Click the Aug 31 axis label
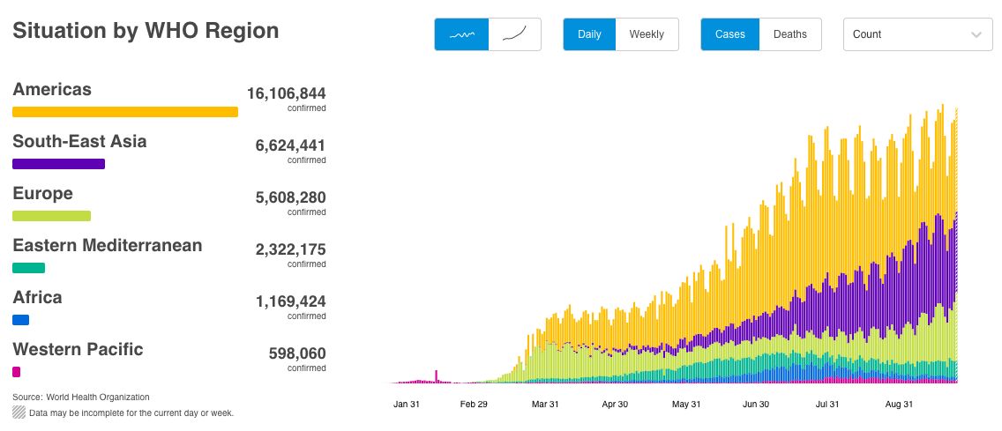This screenshot has height=431, width=1002. [x=899, y=405]
